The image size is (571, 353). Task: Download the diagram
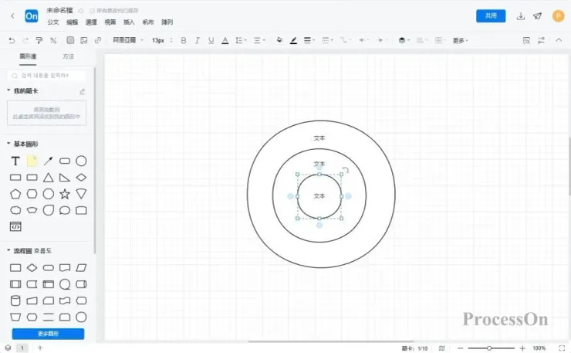click(521, 16)
